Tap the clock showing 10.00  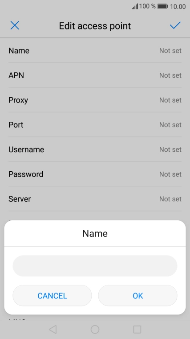coord(178,7)
